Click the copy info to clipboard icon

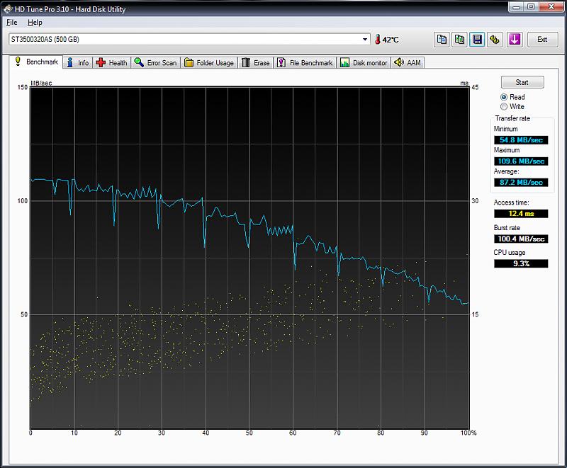pos(442,40)
